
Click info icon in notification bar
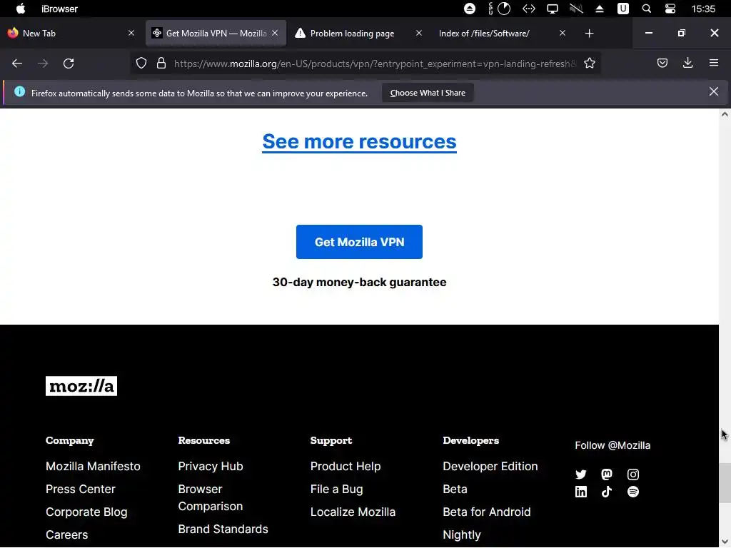point(19,92)
